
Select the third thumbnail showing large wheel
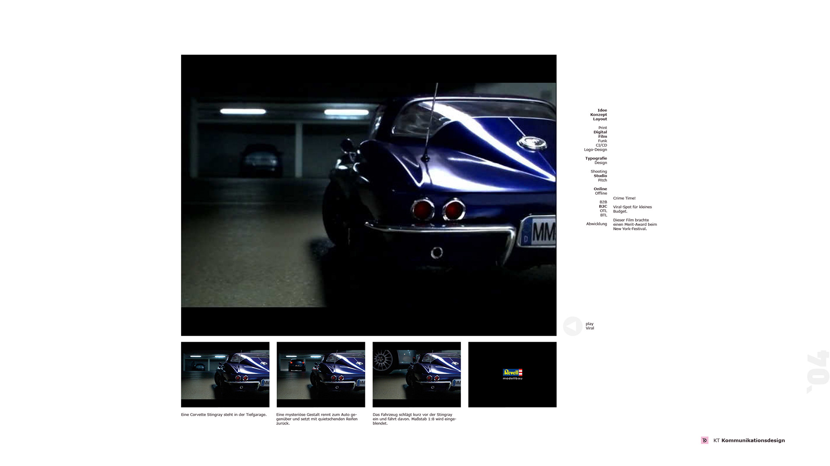(416, 374)
